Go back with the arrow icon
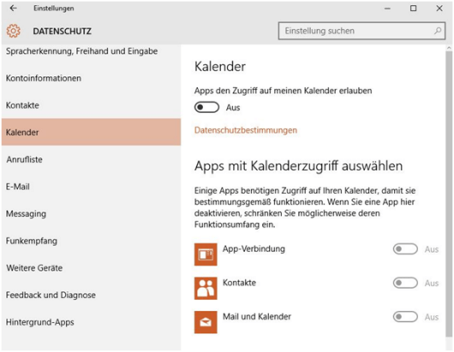The image size is (454, 352). [x=14, y=8]
